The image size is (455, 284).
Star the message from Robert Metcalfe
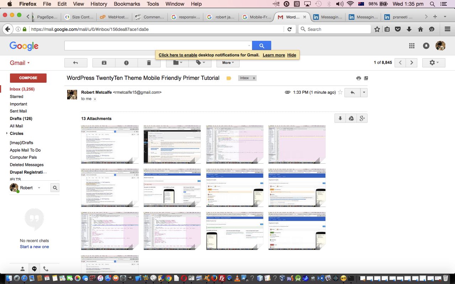[340, 92]
